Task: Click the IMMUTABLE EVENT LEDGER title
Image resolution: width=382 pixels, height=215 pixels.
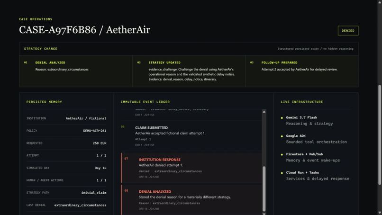Action: (145, 102)
